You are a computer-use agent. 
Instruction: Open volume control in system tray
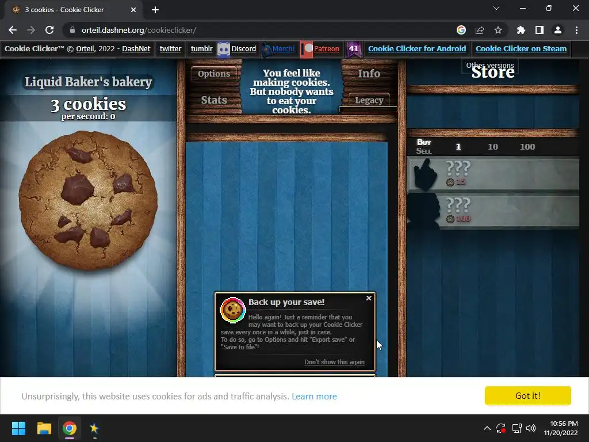coord(531,428)
